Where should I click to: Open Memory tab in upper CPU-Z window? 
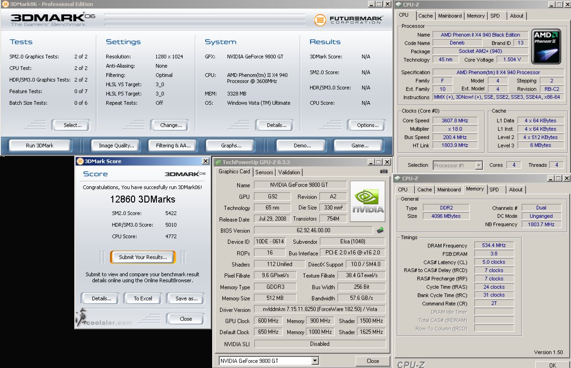pyautogui.click(x=476, y=16)
